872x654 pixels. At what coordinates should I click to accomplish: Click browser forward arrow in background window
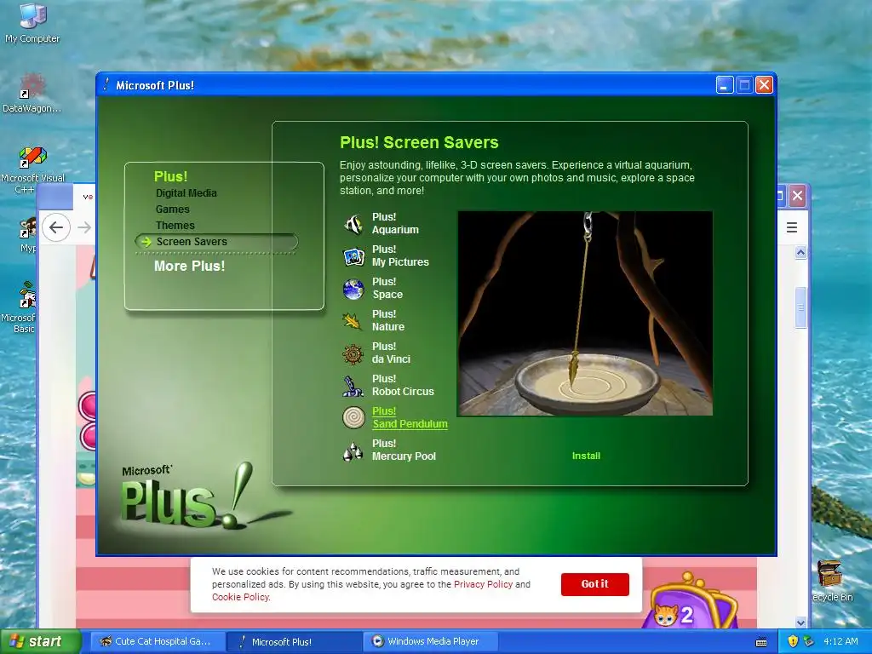coord(84,227)
